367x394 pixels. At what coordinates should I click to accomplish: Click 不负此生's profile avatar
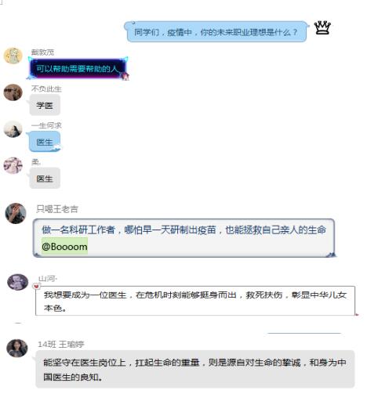[x=13, y=92]
